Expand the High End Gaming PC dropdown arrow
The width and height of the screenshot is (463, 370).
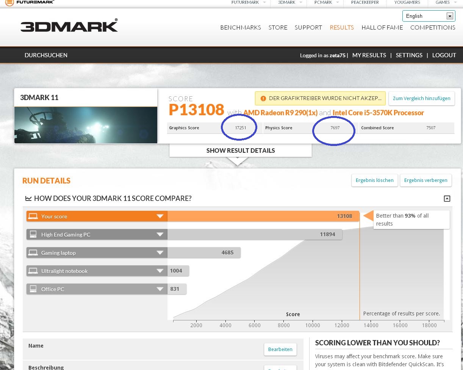pyautogui.click(x=160, y=235)
